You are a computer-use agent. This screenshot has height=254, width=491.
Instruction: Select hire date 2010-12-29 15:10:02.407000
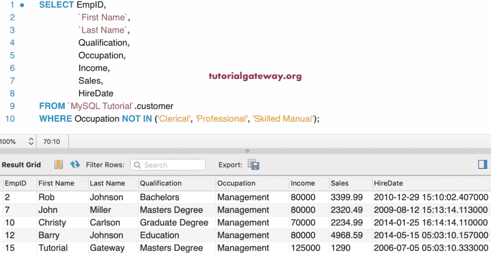(x=431, y=197)
